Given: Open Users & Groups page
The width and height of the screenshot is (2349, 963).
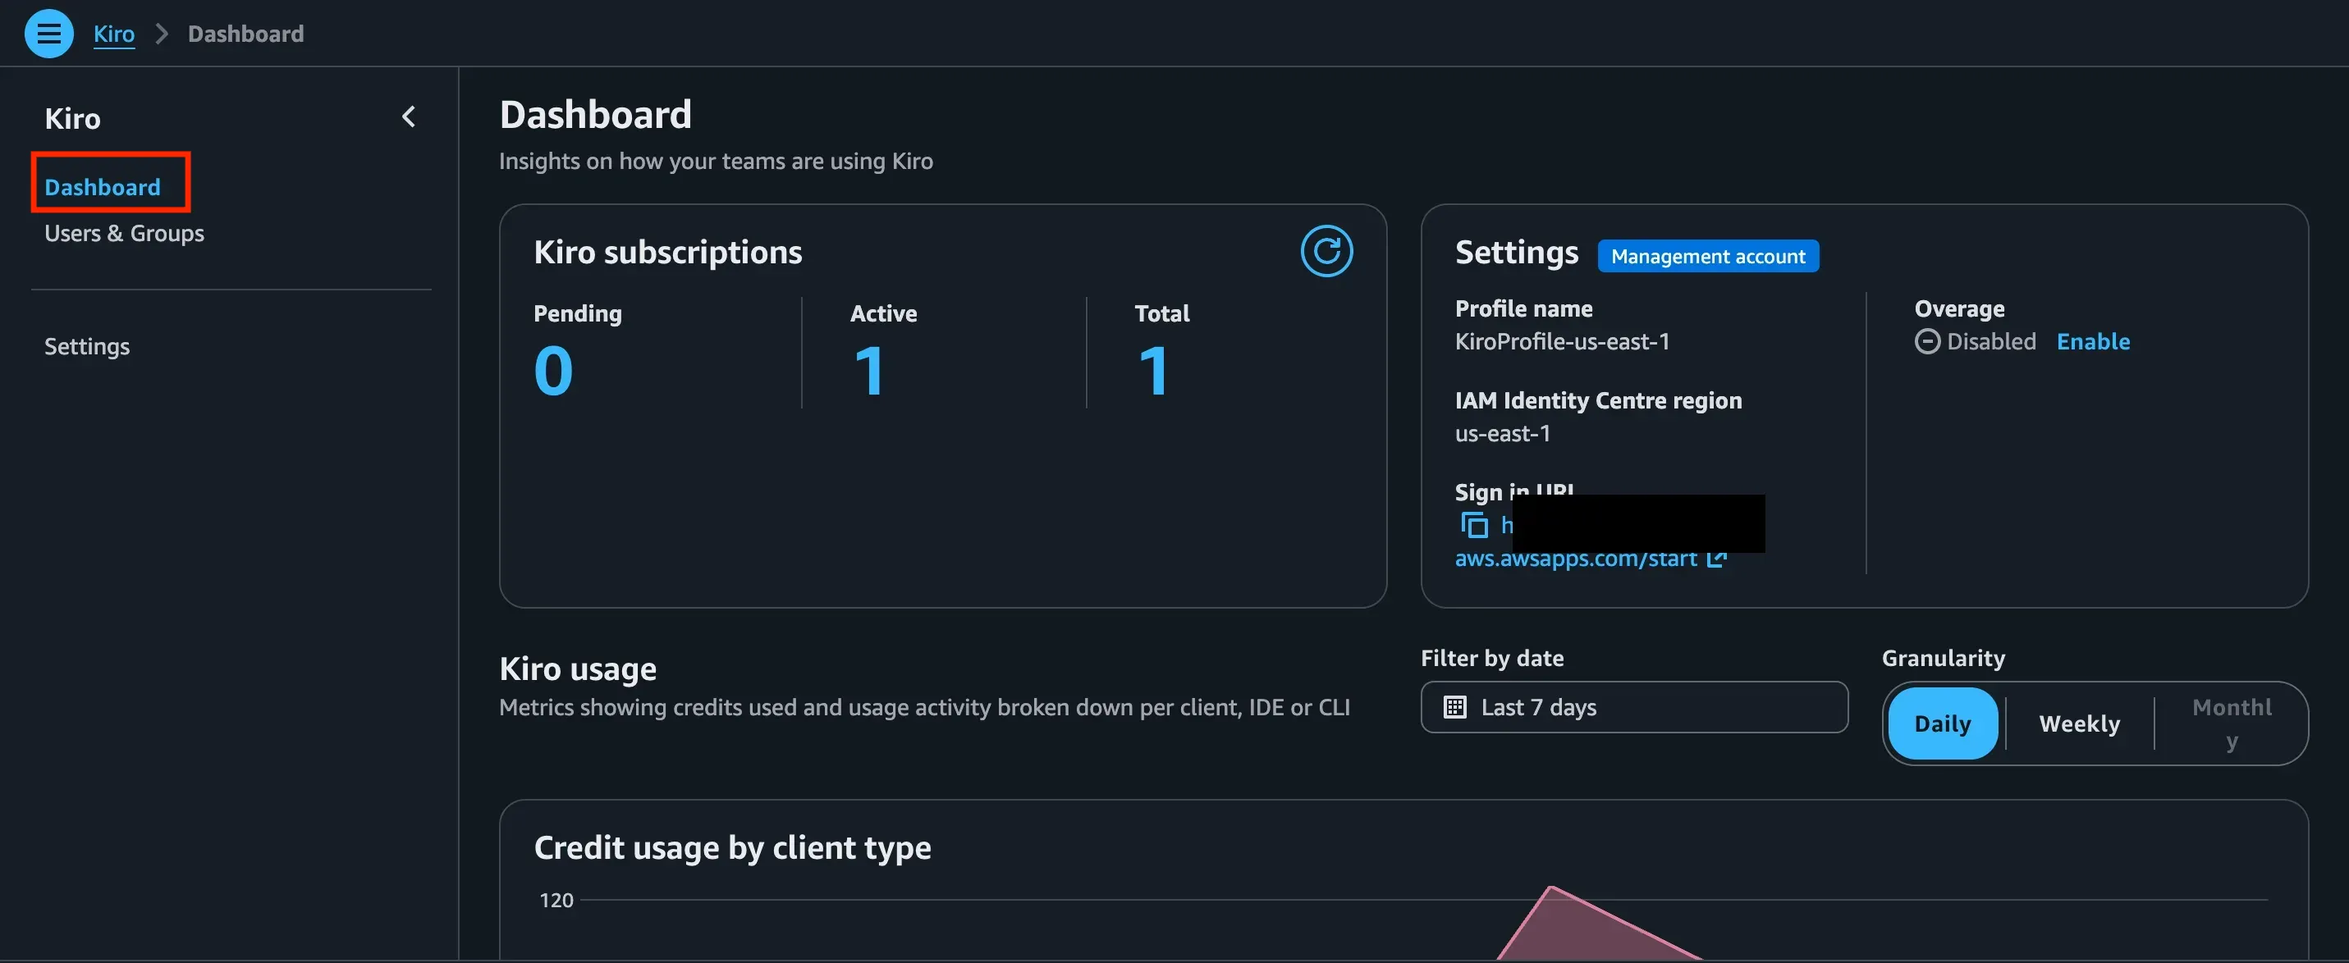Looking at the screenshot, I should (x=124, y=233).
